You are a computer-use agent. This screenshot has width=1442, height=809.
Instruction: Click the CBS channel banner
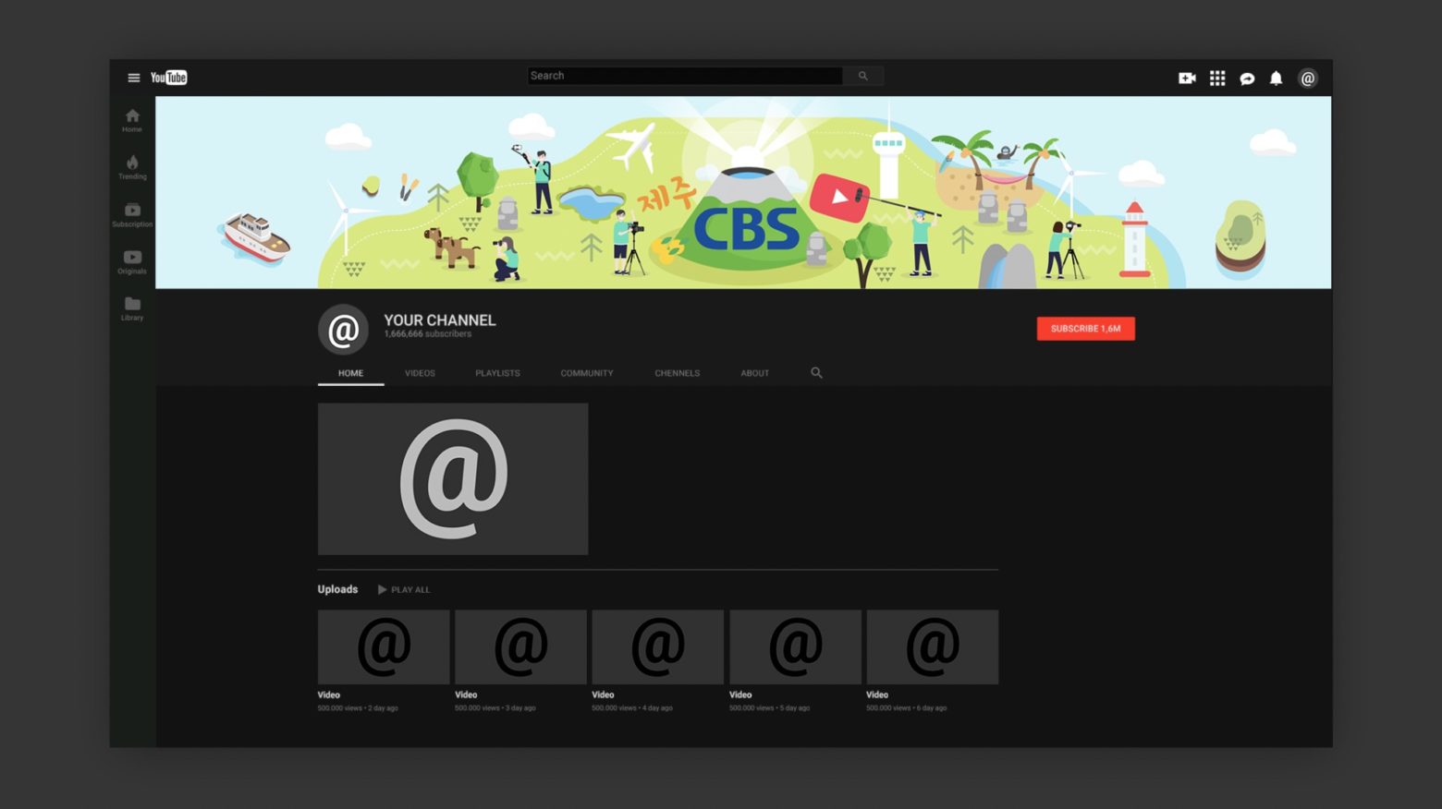[x=743, y=192]
